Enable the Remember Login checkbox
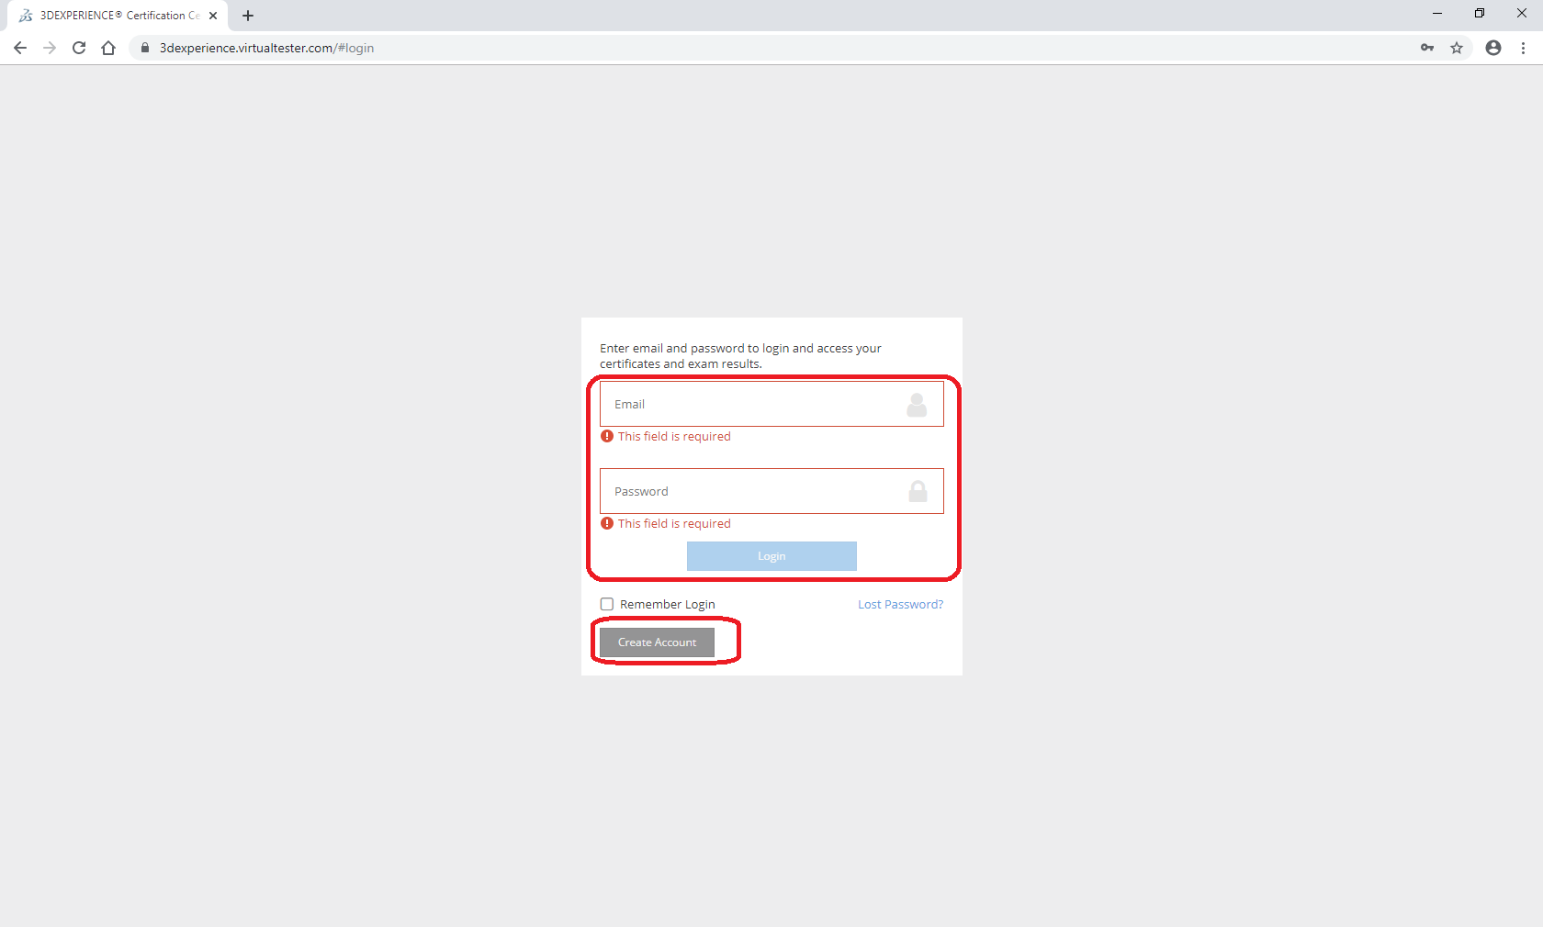This screenshot has width=1543, height=927. tap(607, 604)
